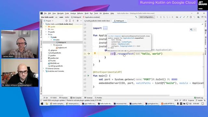Screen dimensions: 208x117
Task: Click the inspection checkmark at editor top right
Action: (202, 24)
